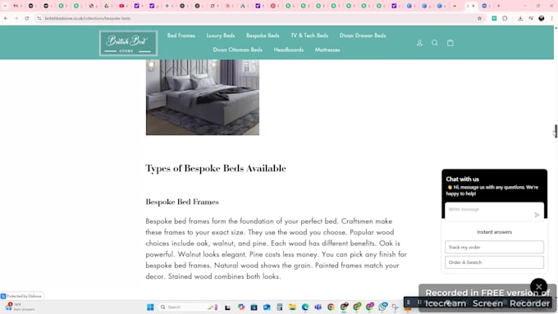The width and height of the screenshot is (558, 314).
Task: Open WhatsApp from the taskbar
Action: click(382, 307)
